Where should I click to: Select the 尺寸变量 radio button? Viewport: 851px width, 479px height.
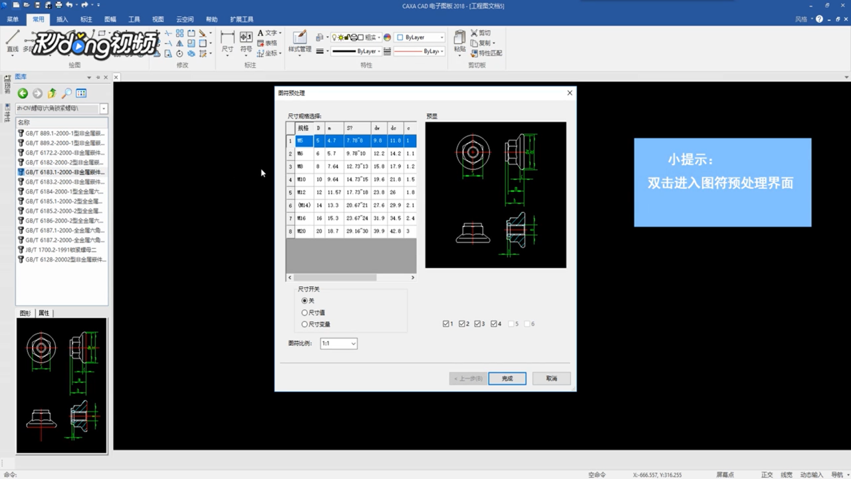305,325
